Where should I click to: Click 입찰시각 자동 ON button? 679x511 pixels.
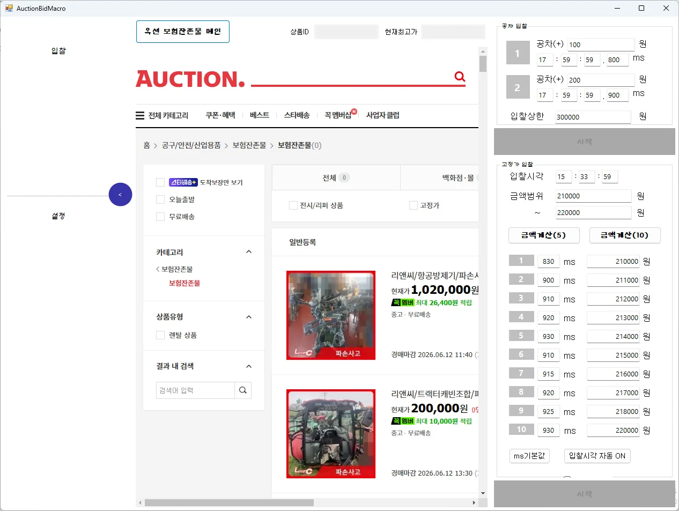[x=597, y=456]
